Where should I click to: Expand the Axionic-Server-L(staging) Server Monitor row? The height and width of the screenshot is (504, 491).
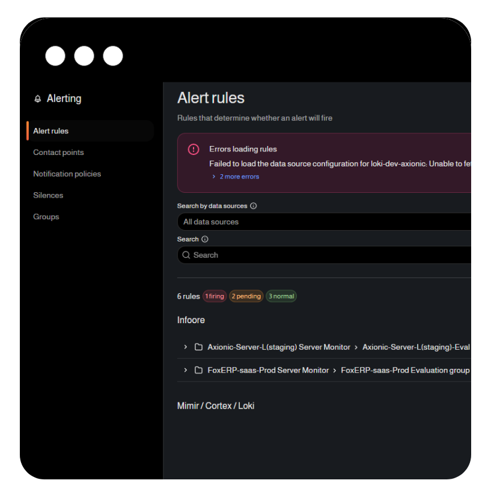pos(186,347)
